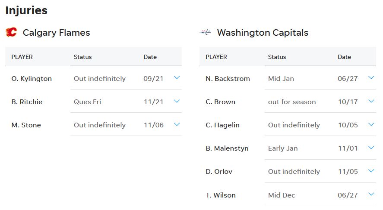Click the Calgary Flames team logo
The height and width of the screenshot is (210, 383).
pyautogui.click(x=11, y=32)
